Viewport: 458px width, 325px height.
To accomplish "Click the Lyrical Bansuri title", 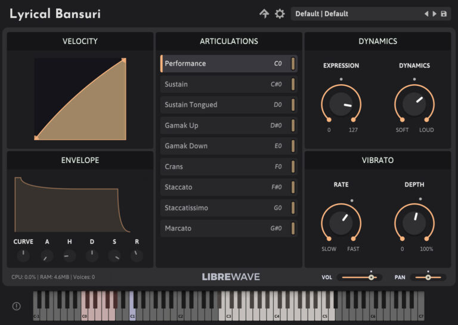I will 55,14.
